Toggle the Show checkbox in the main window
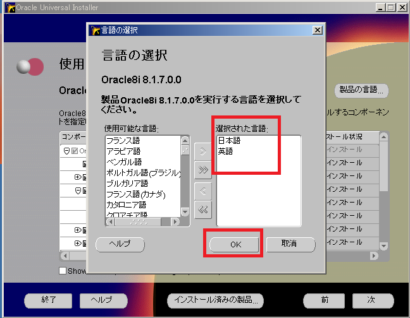This screenshot has width=410, height=318. (x=63, y=271)
